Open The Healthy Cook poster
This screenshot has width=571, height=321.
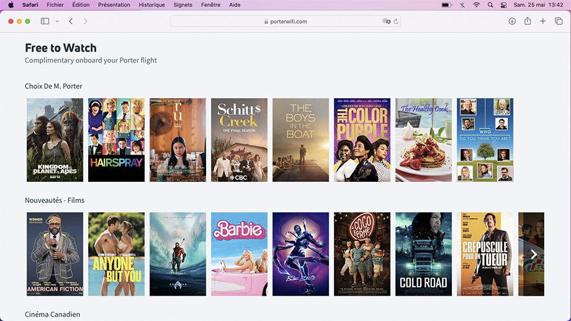tap(423, 140)
